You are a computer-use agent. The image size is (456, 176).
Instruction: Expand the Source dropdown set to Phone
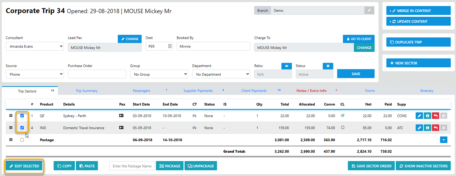click(x=35, y=74)
